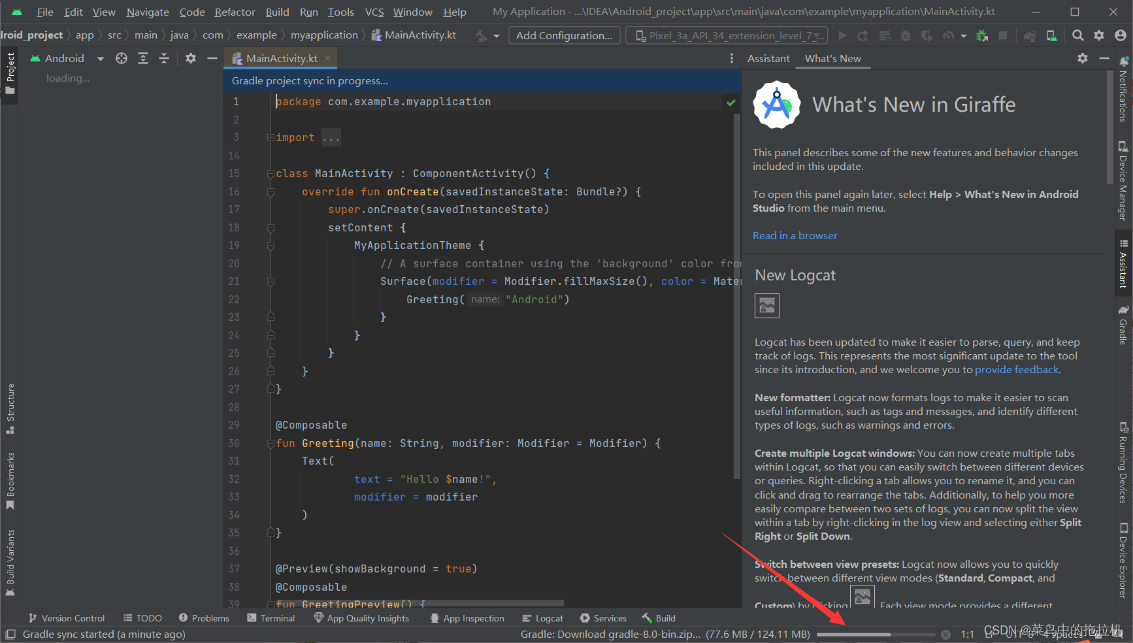Toggle the Device Explorer tool window
The width and height of the screenshot is (1133, 643).
[x=1123, y=561]
